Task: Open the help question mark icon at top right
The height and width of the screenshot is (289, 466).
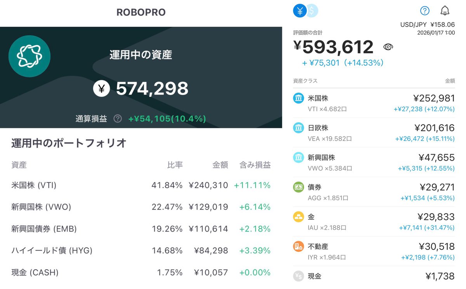Action: [x=425, y=11]
